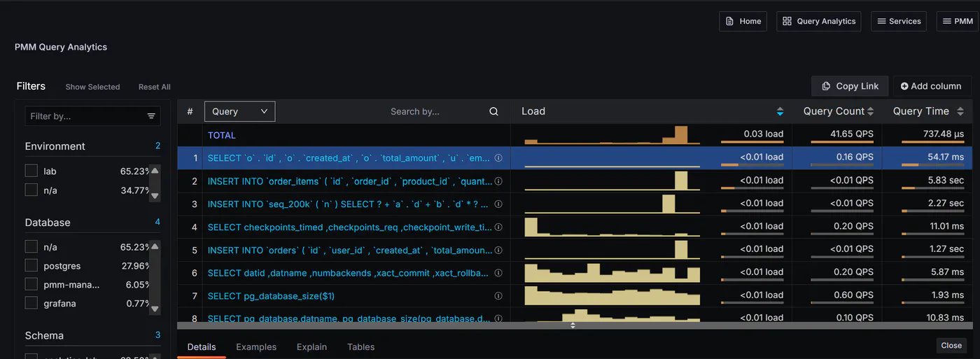Switch to the Examples tab
980x359 pixels.
coord(256,346)
